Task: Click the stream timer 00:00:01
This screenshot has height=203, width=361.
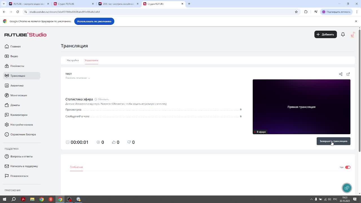Action: pyautogui.click(x=80, y=142)
